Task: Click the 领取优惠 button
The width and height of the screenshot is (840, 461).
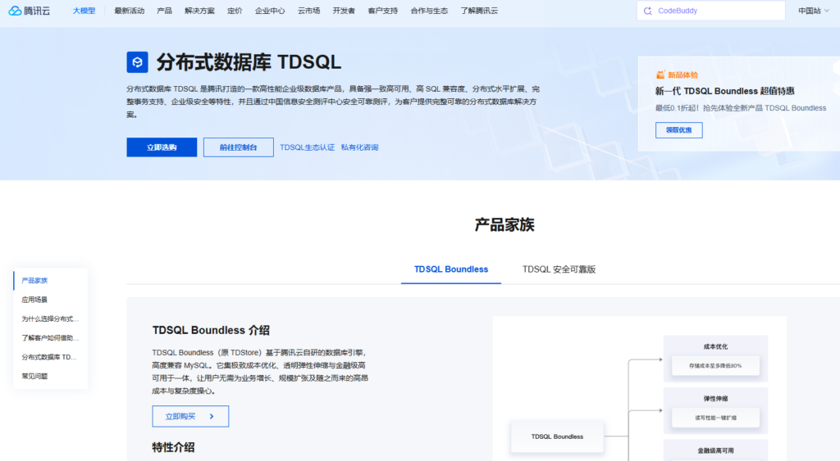Action: point(678,130)
